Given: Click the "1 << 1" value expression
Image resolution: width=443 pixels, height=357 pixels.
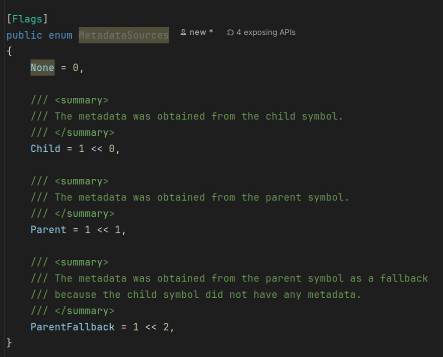Looking at the screenshot, I should pos(102,230).
